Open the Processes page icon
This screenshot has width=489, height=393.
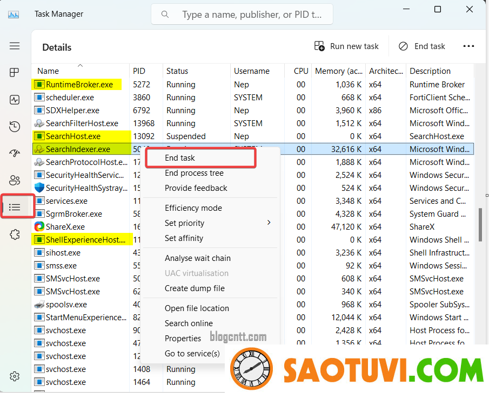pyautogui.click(x=15, y=72)
